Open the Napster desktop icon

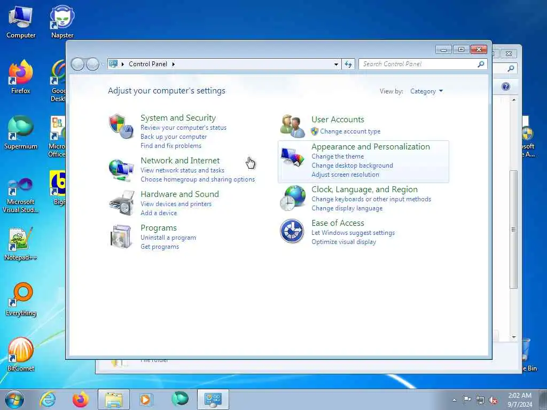tap(62, 21)
